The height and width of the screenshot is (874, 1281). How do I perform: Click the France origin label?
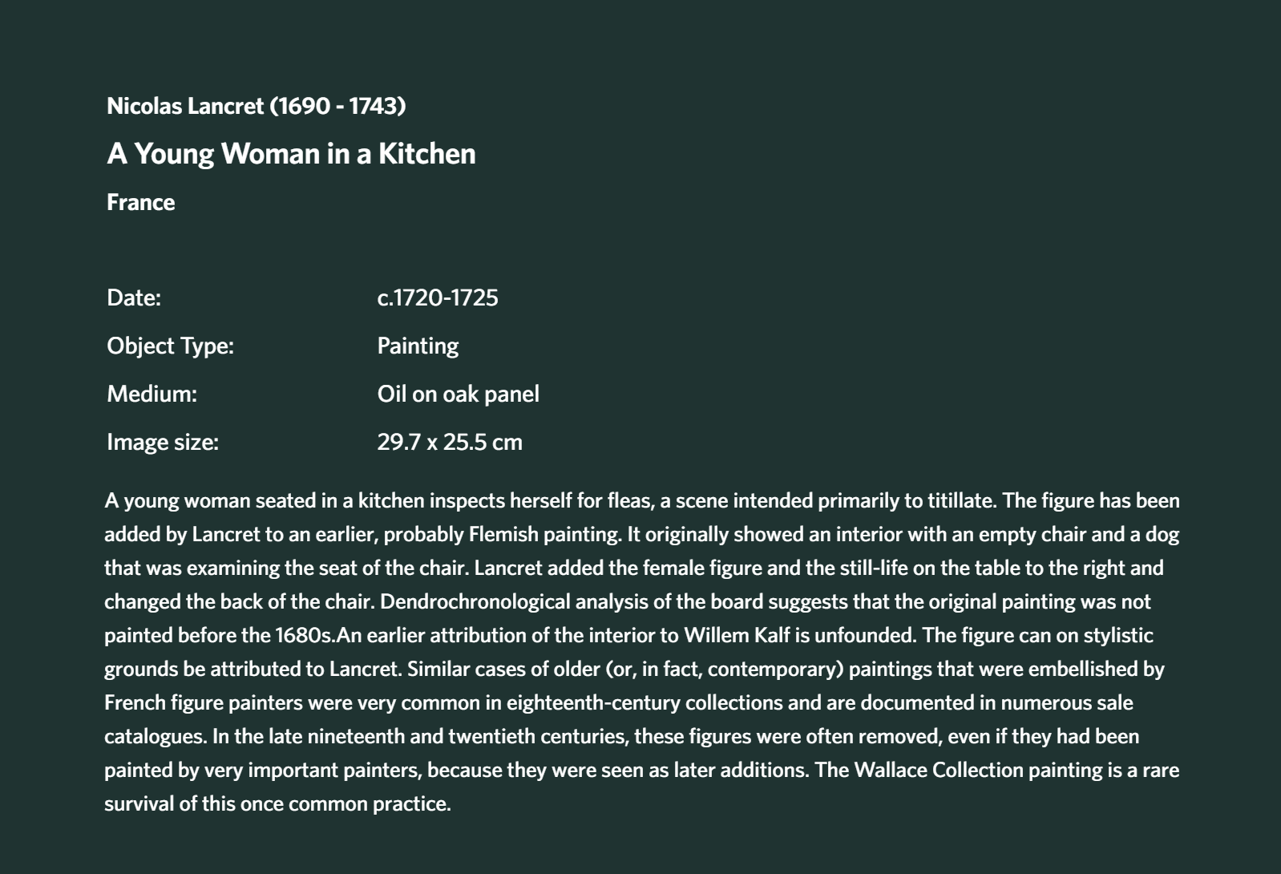coord(140,202)
